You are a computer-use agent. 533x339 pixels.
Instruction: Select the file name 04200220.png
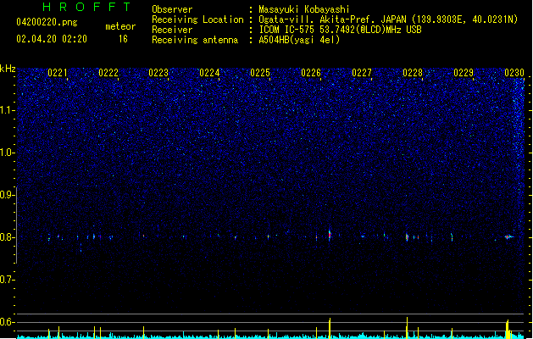pyautogui.click(x=47, y=22)
